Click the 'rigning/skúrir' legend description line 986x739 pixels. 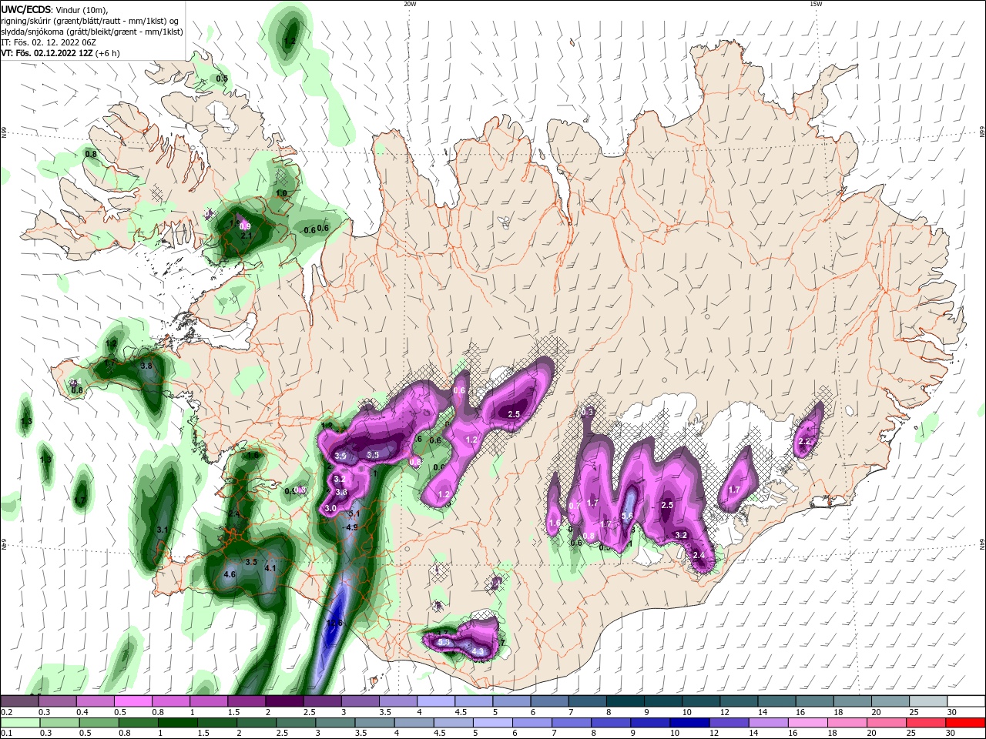tap(89, 21)
